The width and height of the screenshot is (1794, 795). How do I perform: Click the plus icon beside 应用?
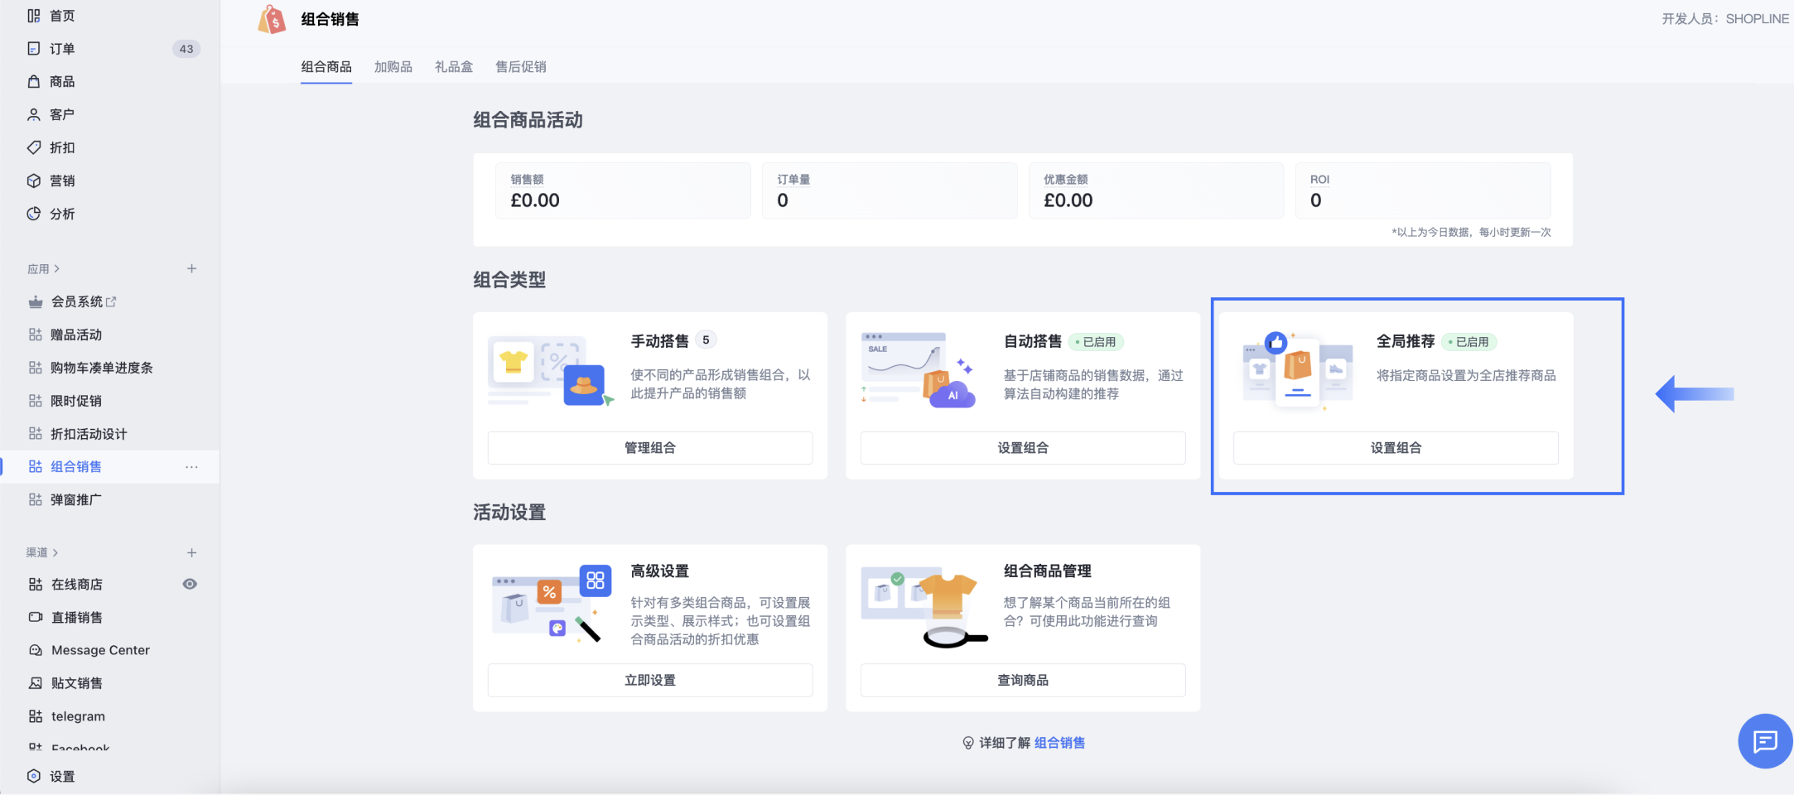[x=191, y=268]
